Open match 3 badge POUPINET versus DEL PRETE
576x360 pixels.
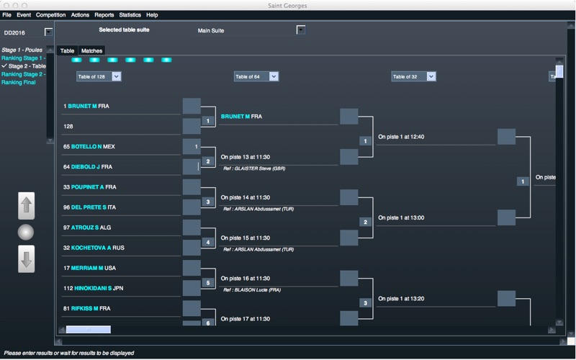click(x=208, y=202)
